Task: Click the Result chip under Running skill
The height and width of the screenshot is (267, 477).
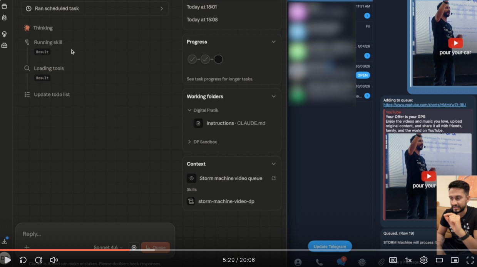Action: (42, 52)
